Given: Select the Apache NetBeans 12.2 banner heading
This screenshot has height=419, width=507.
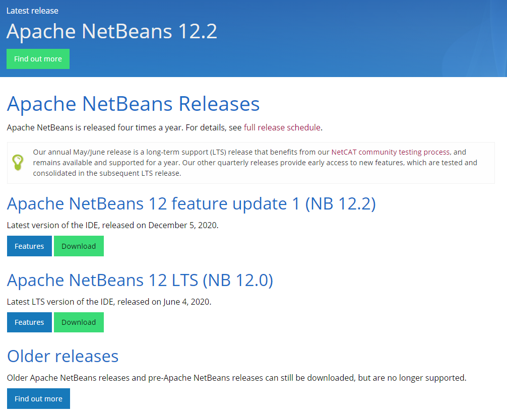Looking at the screenshot, I should (x=111, y=31).
